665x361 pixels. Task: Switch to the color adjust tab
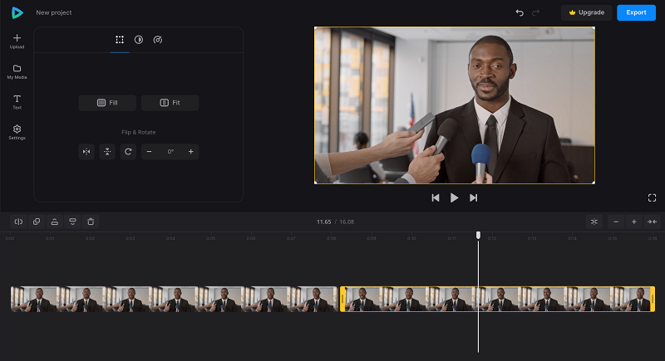tap(139, 40)
